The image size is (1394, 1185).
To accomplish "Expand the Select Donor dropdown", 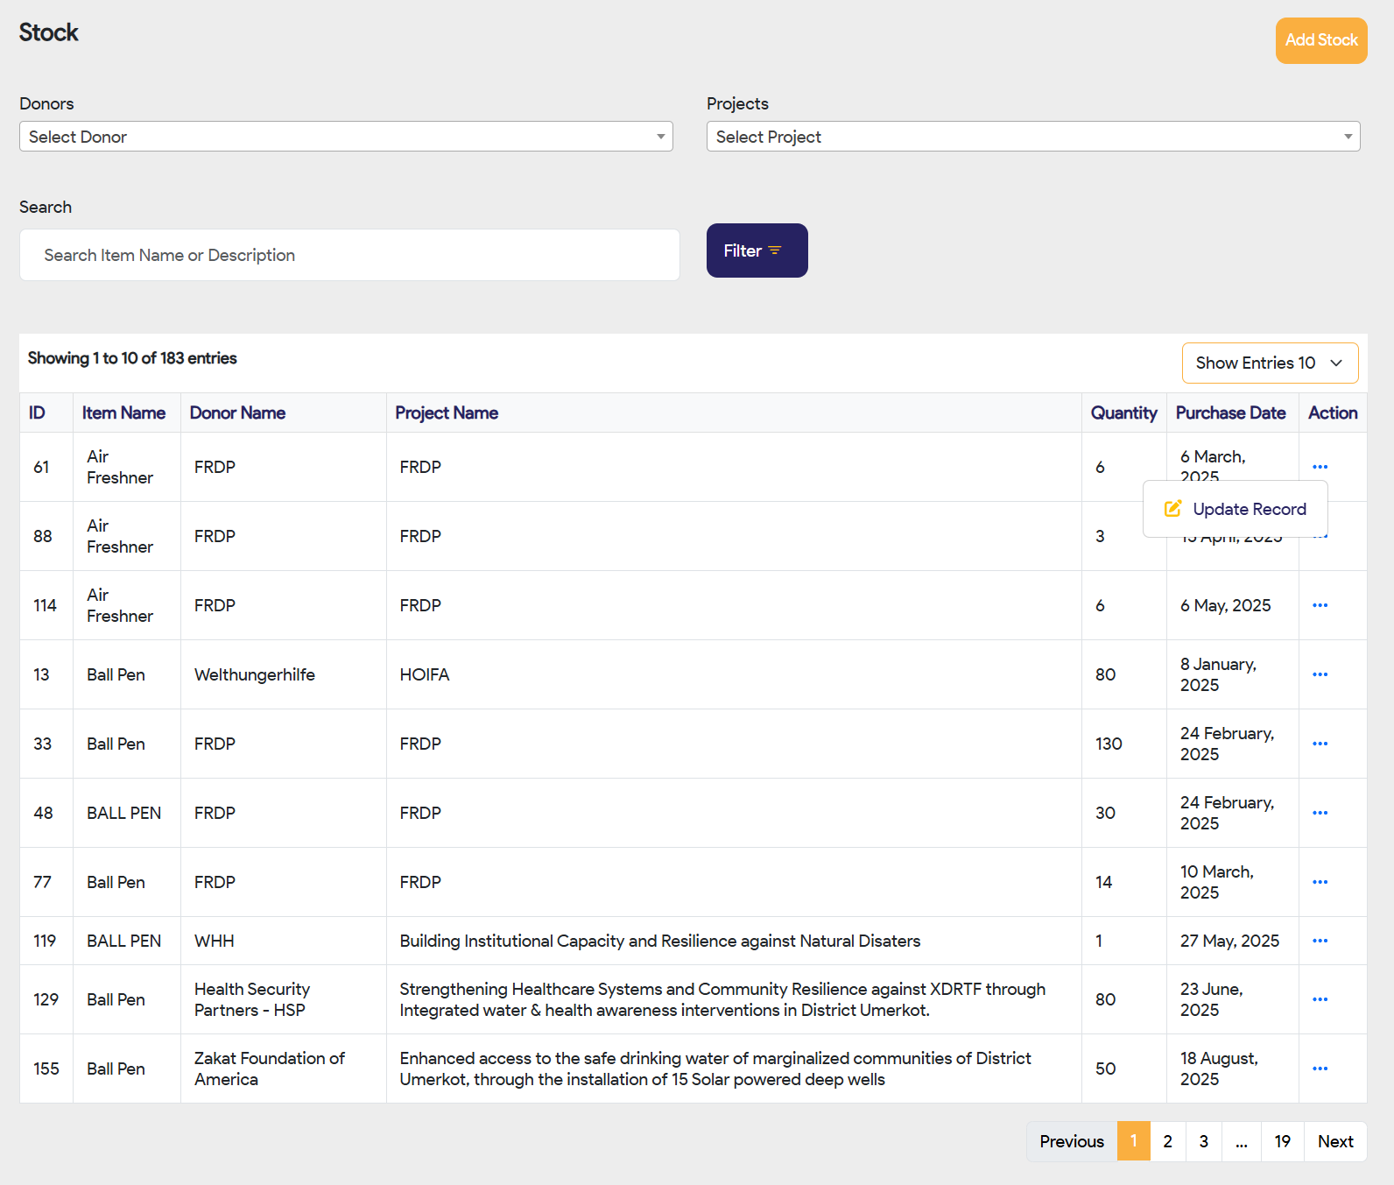I will [x=346, y=137].
